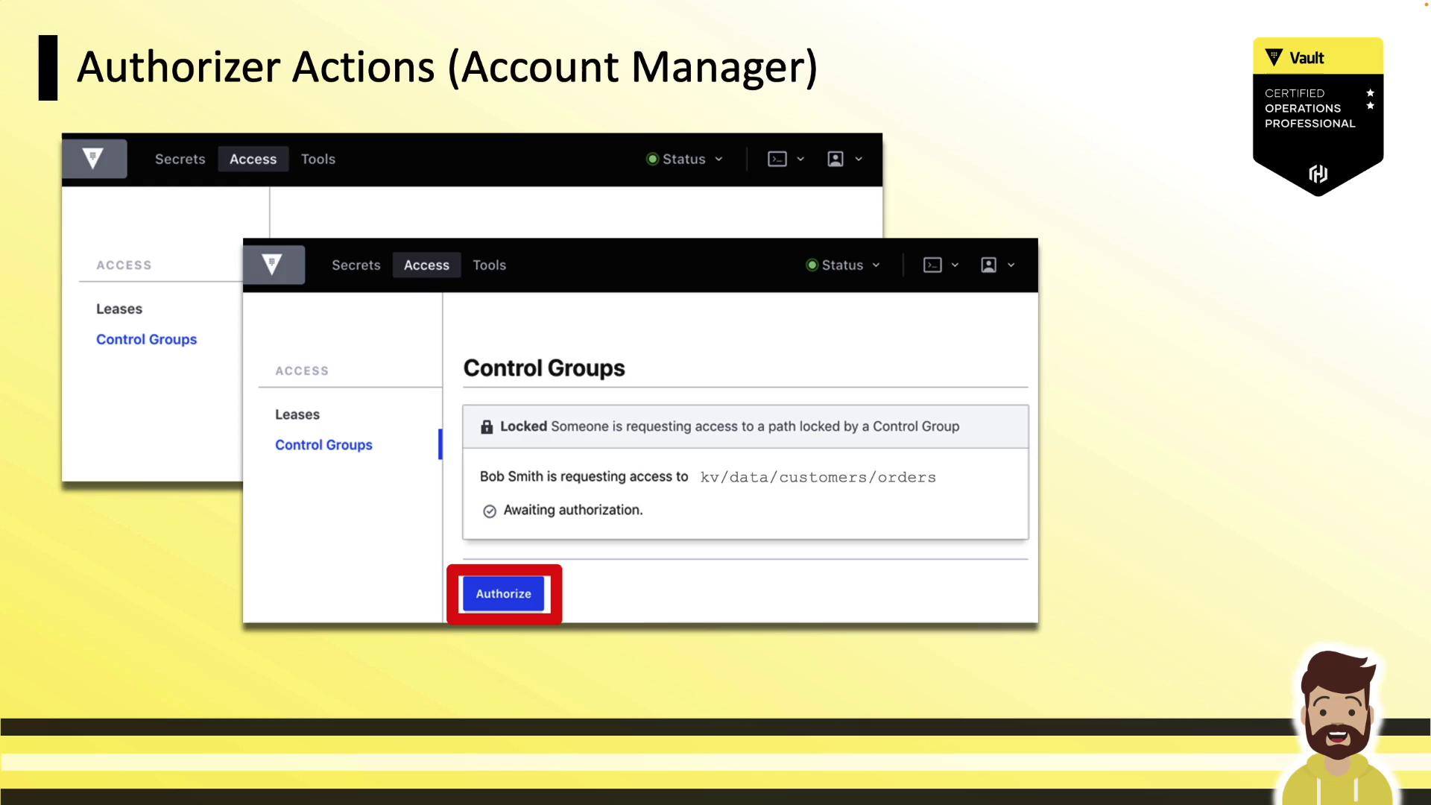Screen dimensions: 1431x805
Task: Open the console icon in the back window
Action: tap(777, 160)
